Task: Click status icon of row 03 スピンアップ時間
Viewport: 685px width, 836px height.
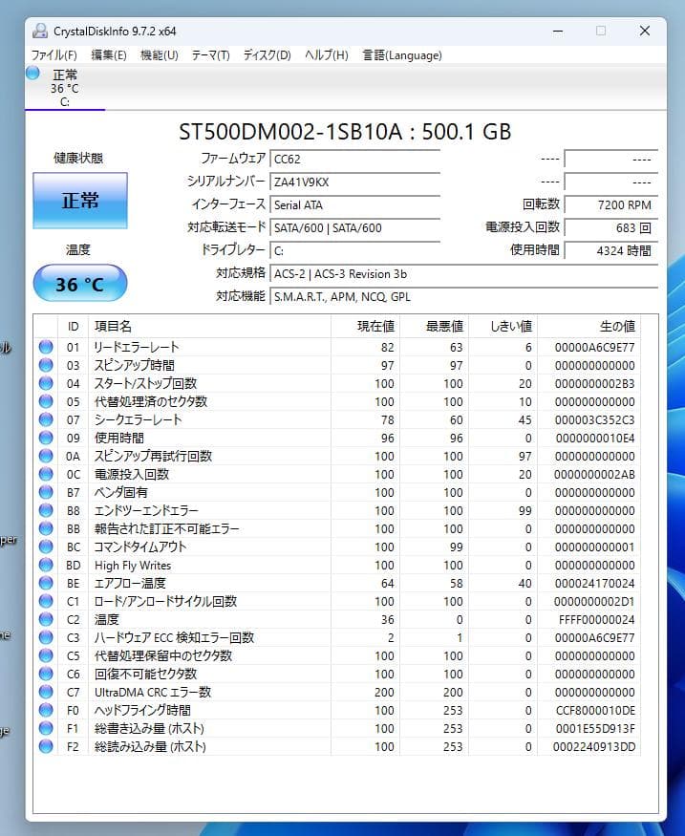Action: pos(46,365)
